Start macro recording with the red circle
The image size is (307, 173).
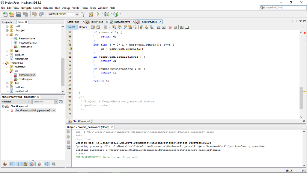170,27
